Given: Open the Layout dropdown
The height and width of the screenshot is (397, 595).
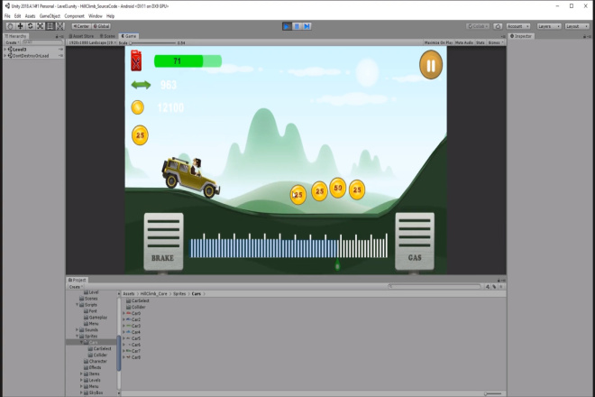Looking at the screenshot, I should point(577,26).
